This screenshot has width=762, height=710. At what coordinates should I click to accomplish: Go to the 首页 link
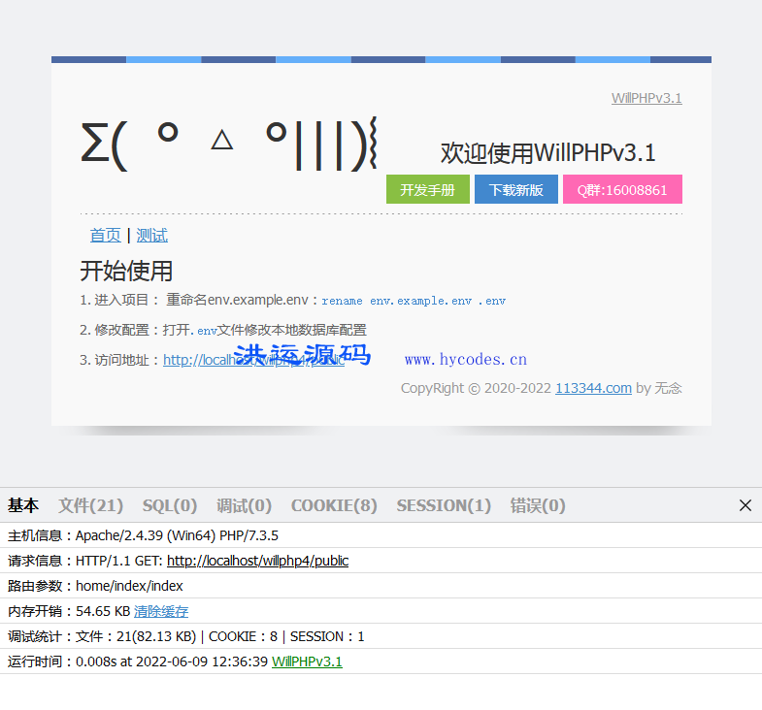106,236
